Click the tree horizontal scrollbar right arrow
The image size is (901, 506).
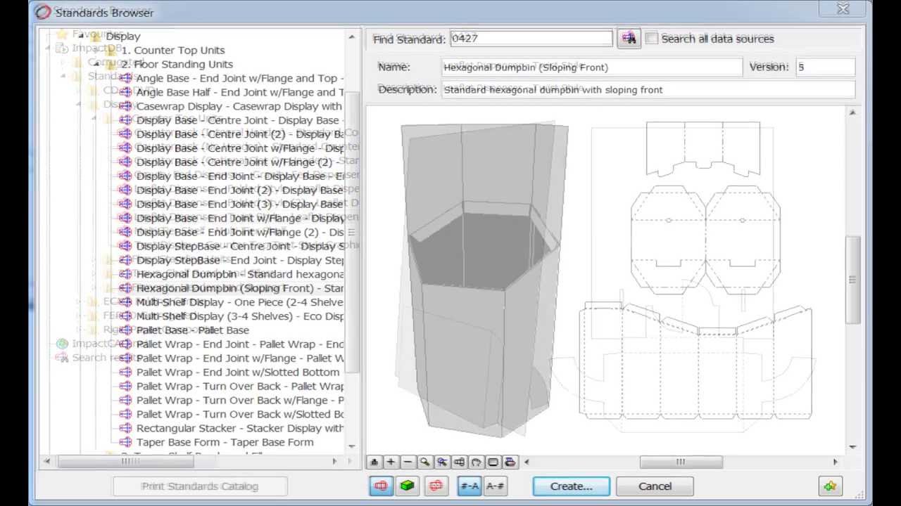coord(334,461)
